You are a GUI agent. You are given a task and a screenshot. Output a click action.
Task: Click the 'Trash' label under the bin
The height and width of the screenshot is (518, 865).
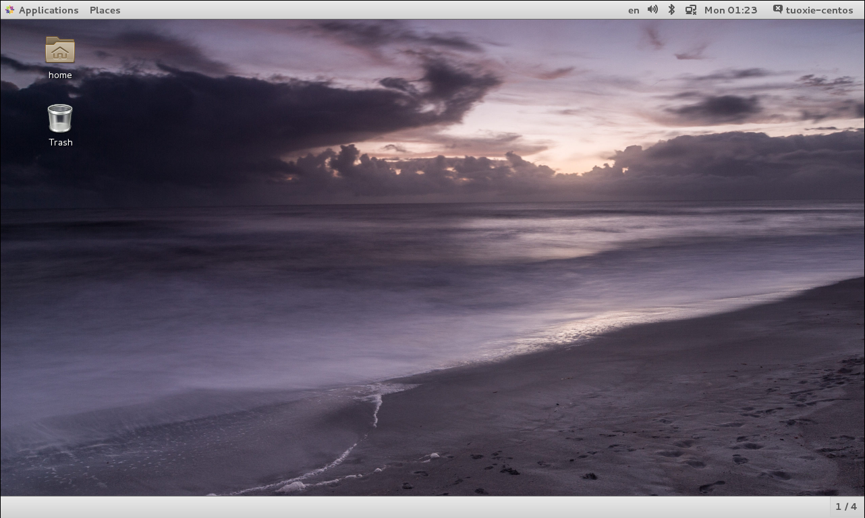click(60, 142)
